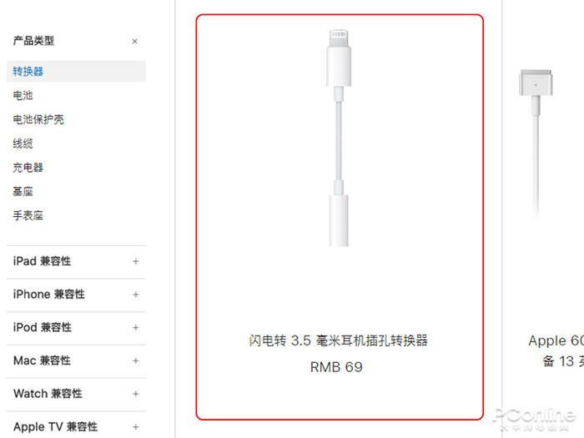Click the RMB 69 price text
The height and width of the screenshot is (438, 584).
tap(336, 367)
